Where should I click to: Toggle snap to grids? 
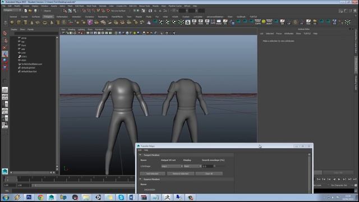[84, 11]
